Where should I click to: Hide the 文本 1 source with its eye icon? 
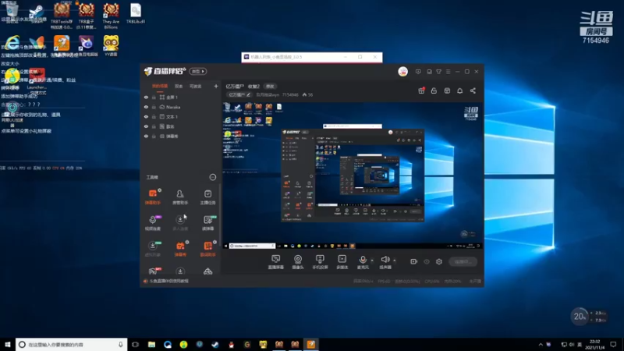coord(146,116)
